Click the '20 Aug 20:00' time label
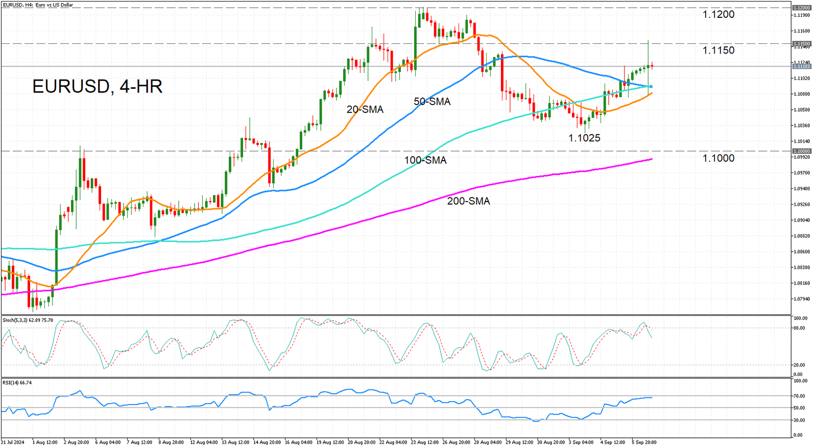Viewport: 817px width, 448px height. coord(362,442)
